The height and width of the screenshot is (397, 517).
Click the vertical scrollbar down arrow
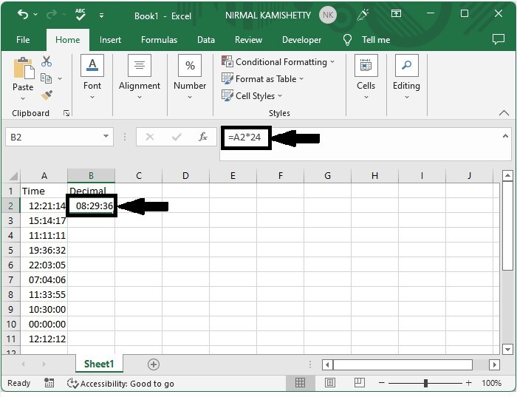tap(507, 349)
